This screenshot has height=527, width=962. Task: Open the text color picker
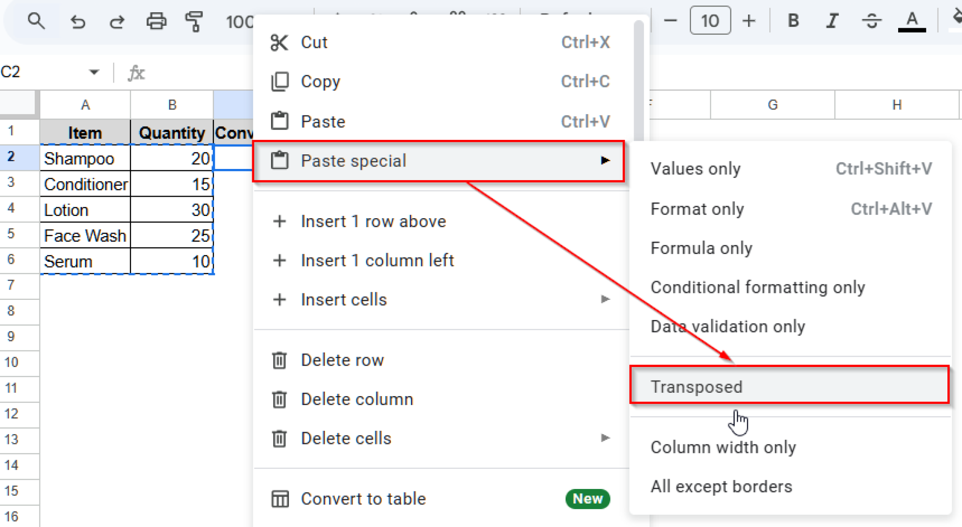pos(911,20)
